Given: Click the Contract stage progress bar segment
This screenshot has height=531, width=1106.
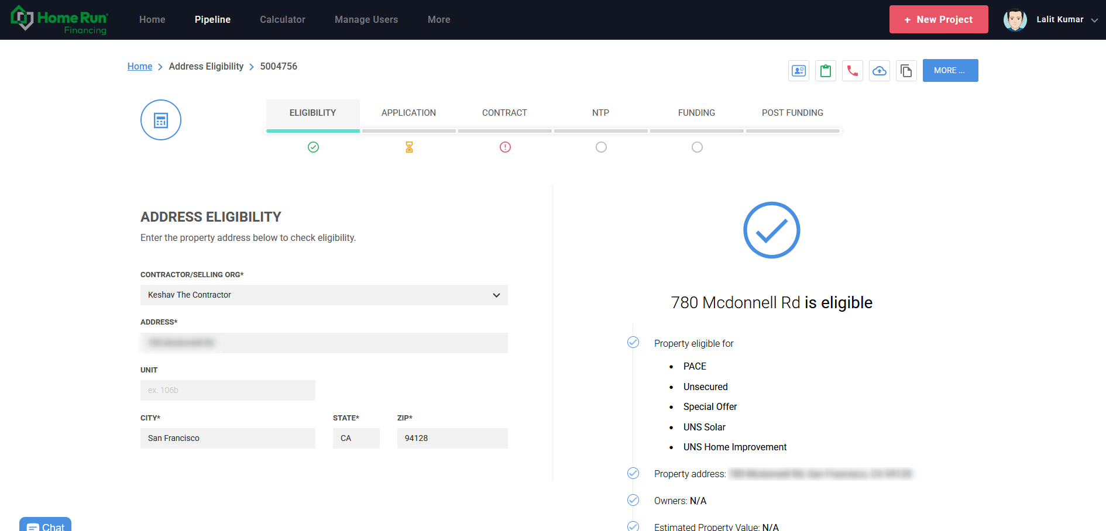Looking at the screenshot, I should coord(504,131).
